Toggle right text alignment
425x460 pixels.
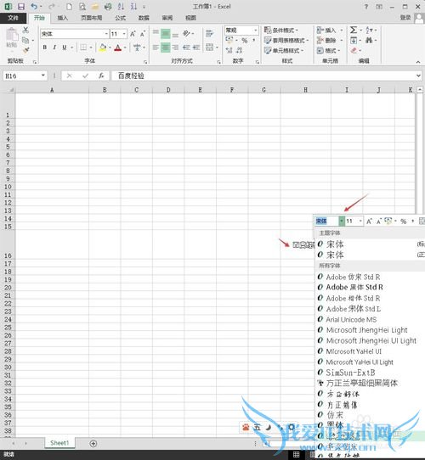click(175, 48)
